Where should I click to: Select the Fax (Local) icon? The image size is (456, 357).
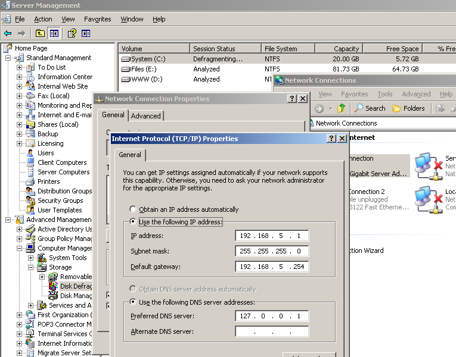(x=30, y=96)
